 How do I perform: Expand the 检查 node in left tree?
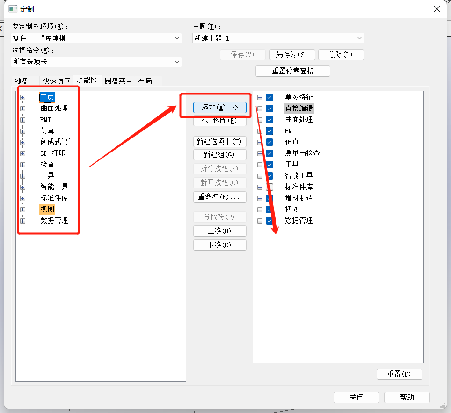23,165
